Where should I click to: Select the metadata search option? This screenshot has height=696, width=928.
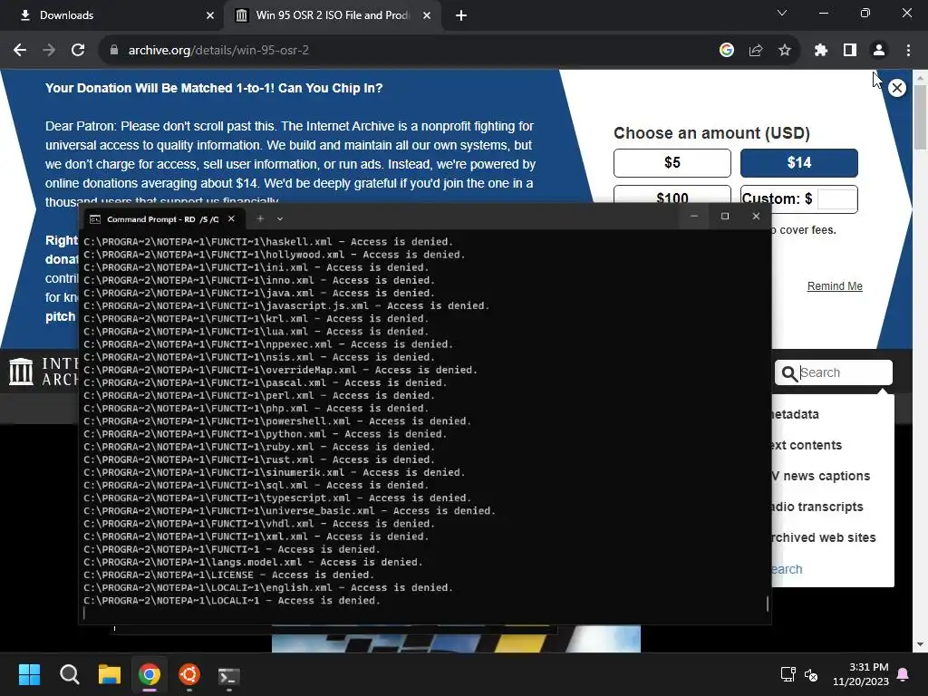point(794,414)
